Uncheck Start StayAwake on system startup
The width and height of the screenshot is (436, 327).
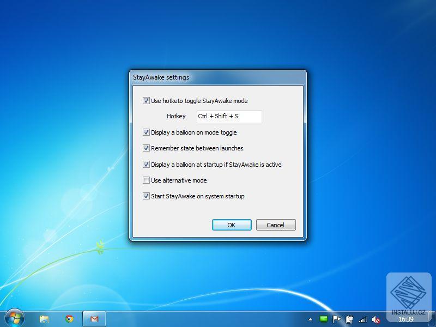pyautogui.click(x=146, y=196)
